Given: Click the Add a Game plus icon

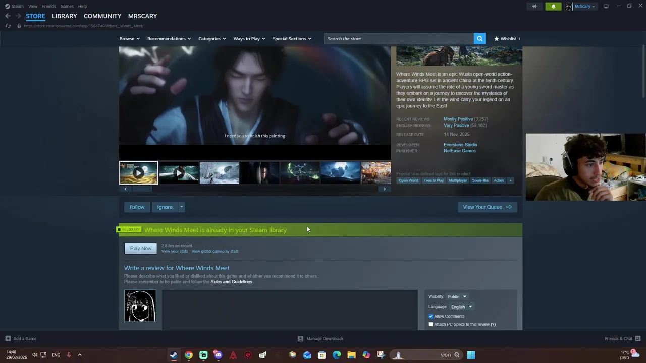Looking at the screenshot, I should coord(8,339).
